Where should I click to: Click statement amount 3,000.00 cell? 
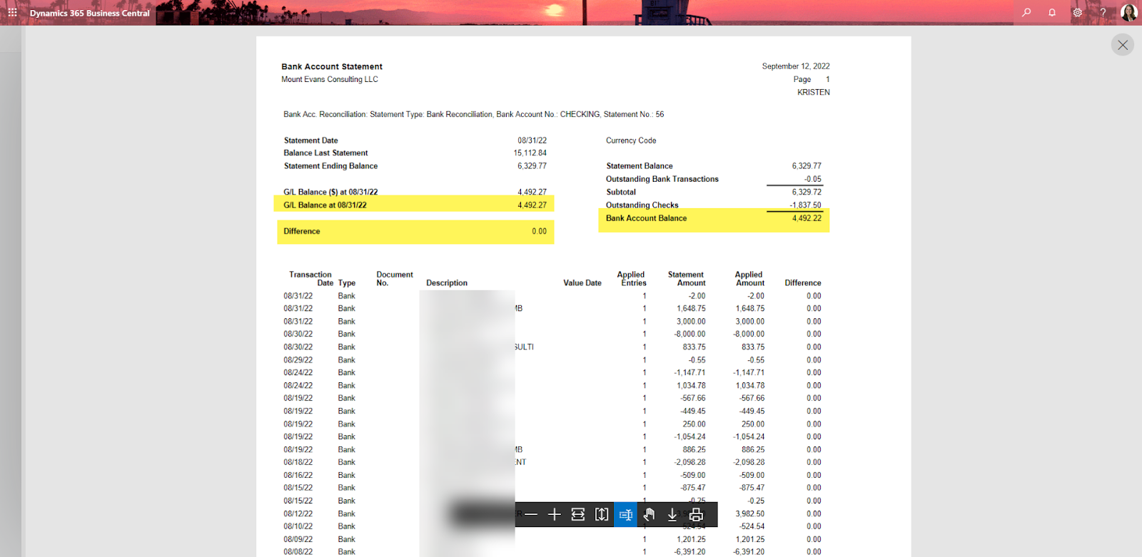(691, 322)
